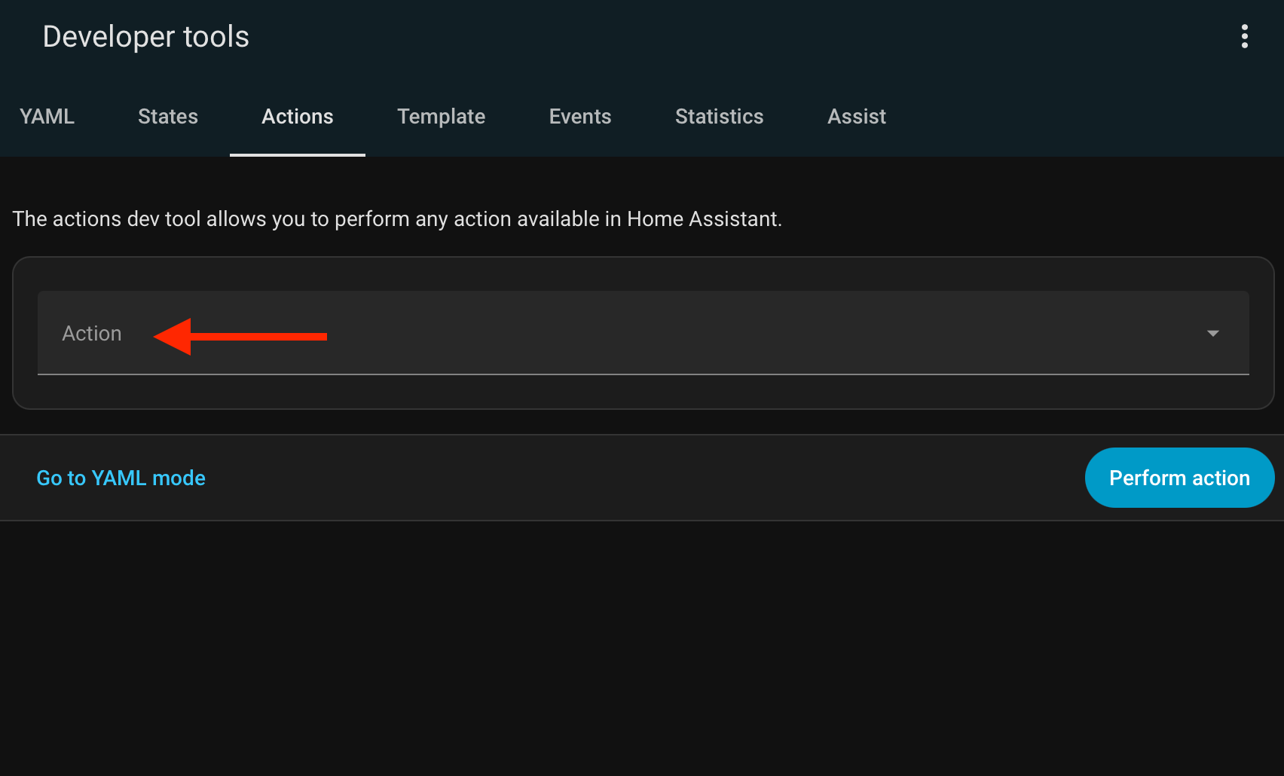Viewport: 1284px width, 776px height.
Task: Switch to the YAML tab
Action: 47,117
